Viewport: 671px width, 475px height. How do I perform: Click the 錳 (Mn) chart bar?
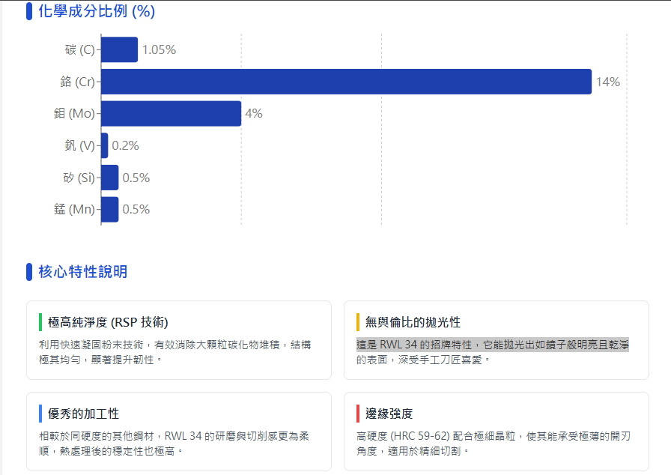(x=110, y=210)
